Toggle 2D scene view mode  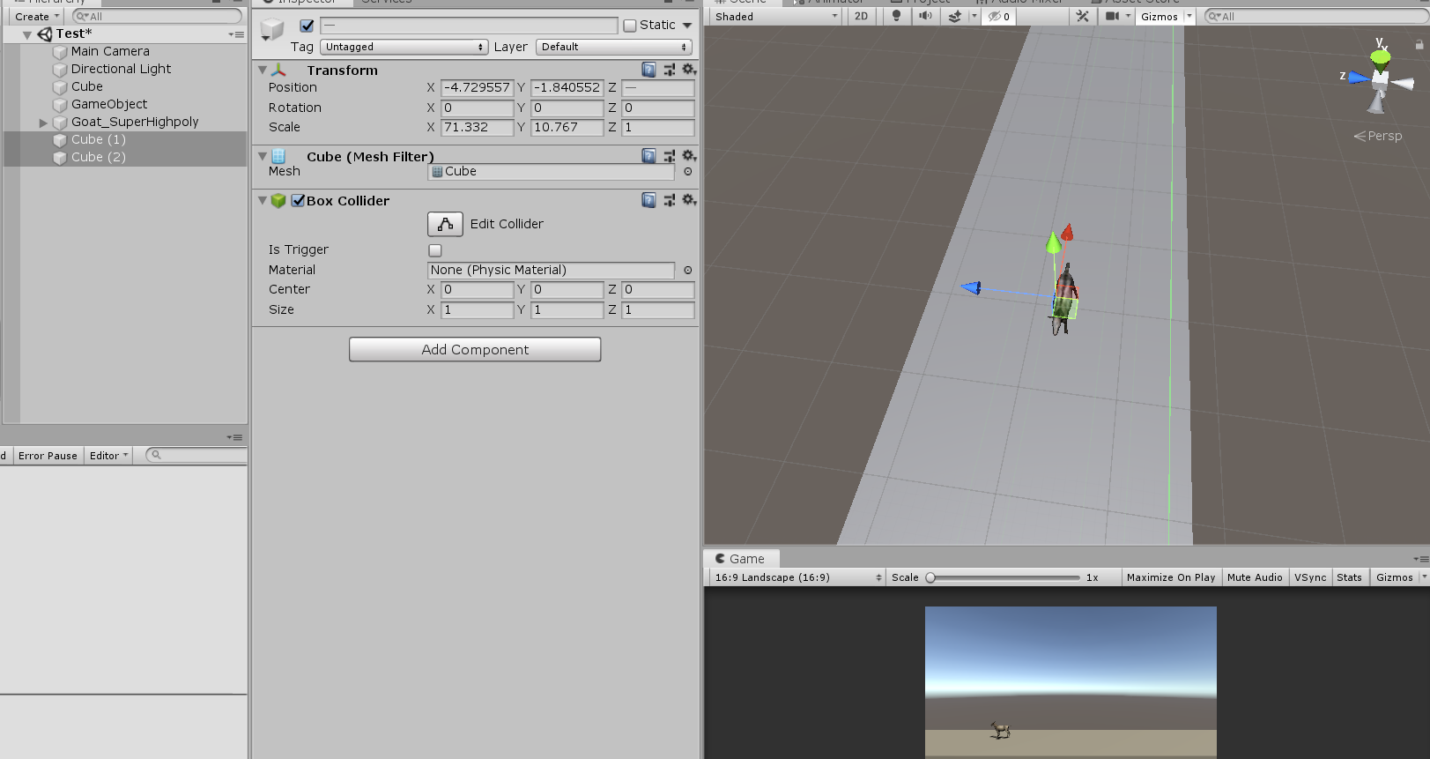(862, 16)
